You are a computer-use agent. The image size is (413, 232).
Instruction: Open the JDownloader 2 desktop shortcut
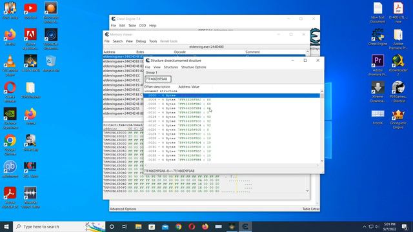point(398,65)
